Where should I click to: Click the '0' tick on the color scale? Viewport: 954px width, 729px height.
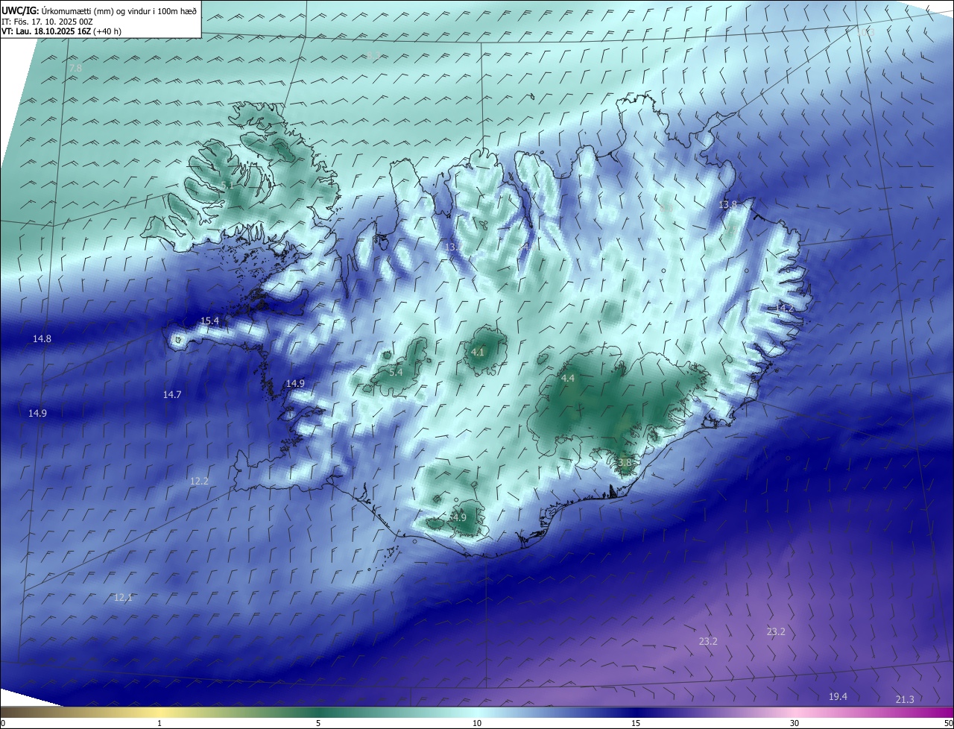coord(2,724)
